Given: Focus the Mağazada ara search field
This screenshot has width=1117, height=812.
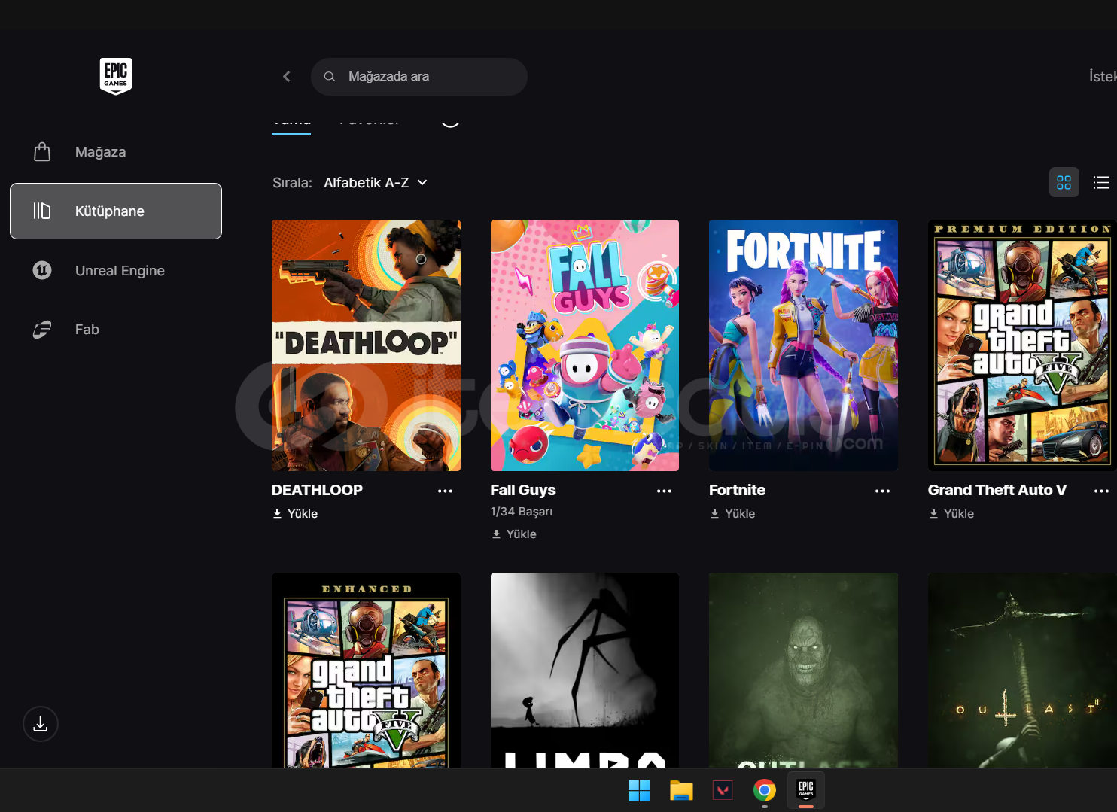Looking at the screenshot, I should 418,76.
